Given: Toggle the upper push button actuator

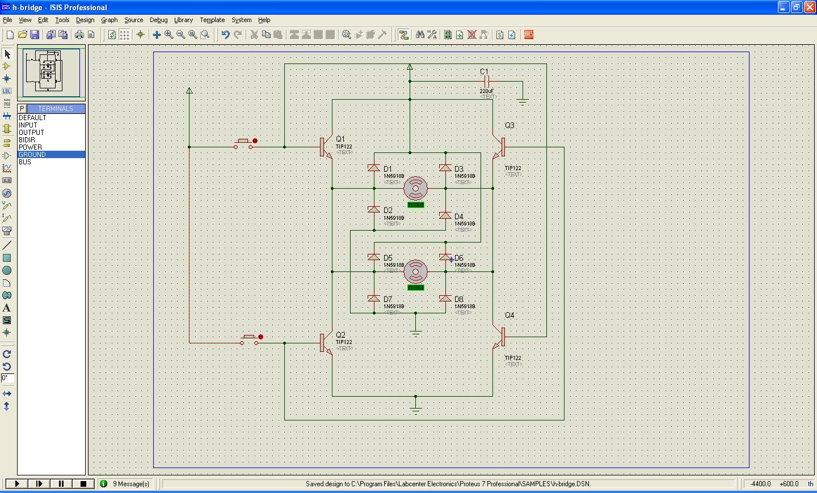Looking at the screenshot, I should click(255, 141).
